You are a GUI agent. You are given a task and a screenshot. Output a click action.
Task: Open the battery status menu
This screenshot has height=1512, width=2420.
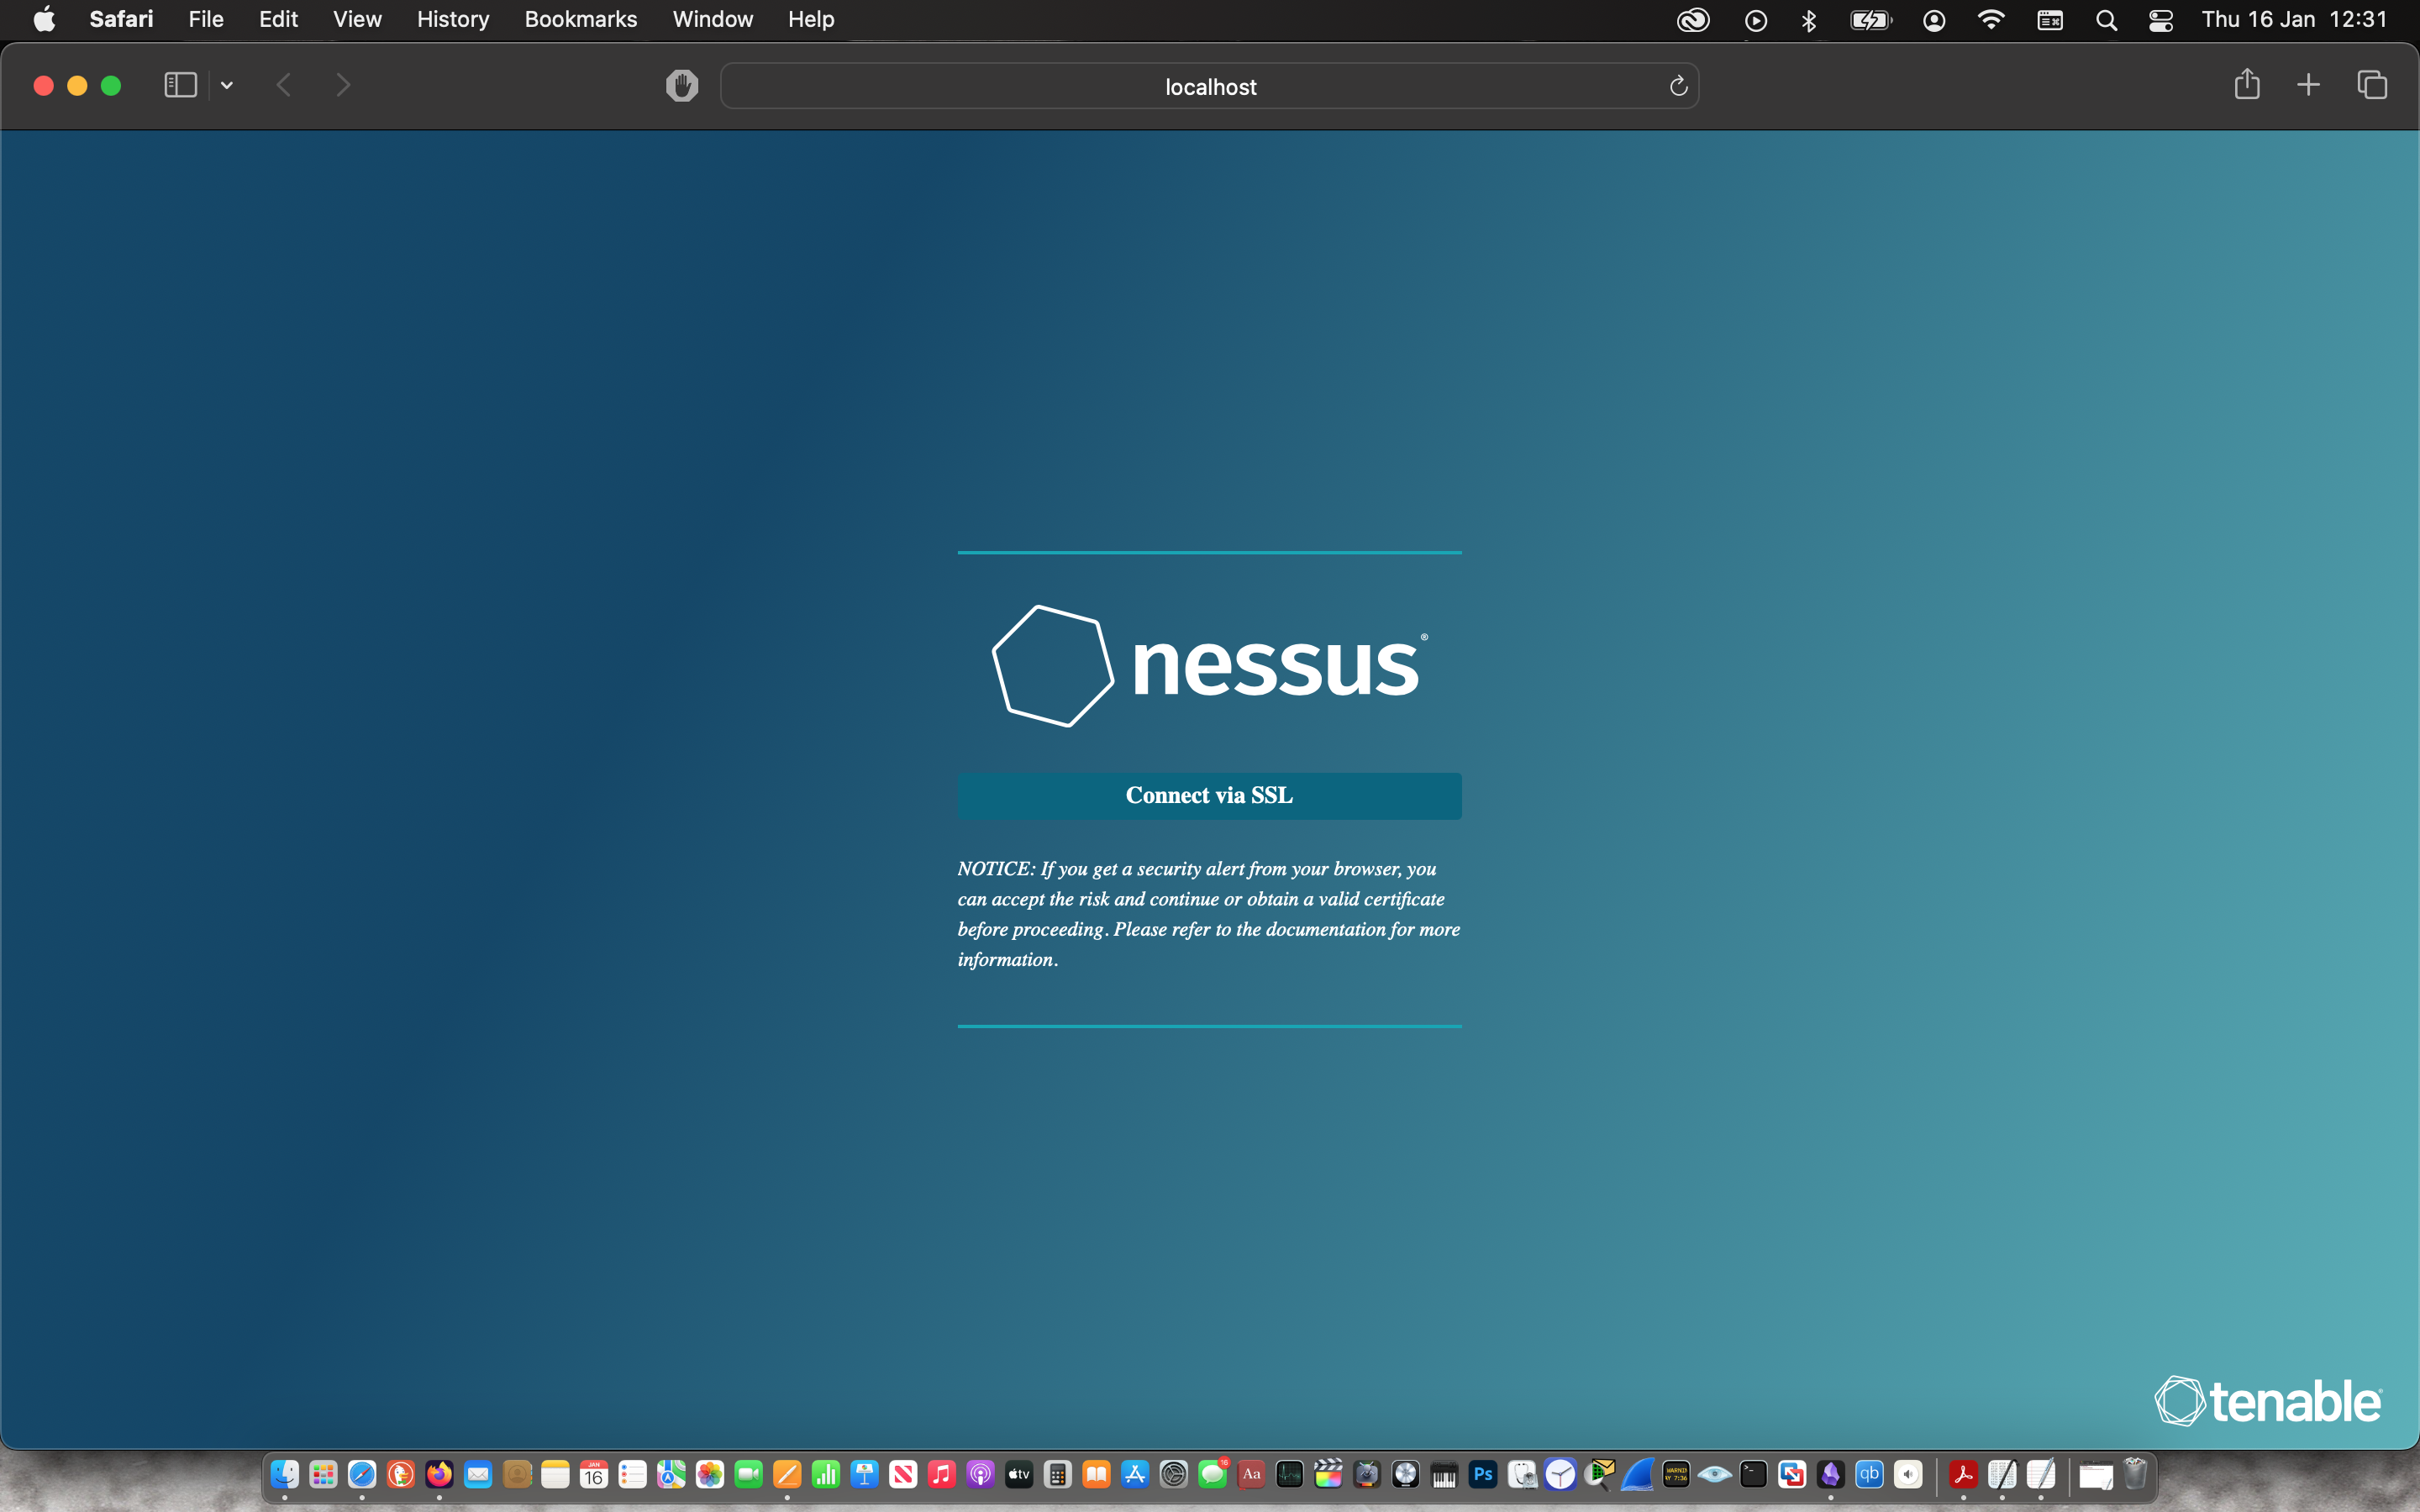click(1870, 20)
